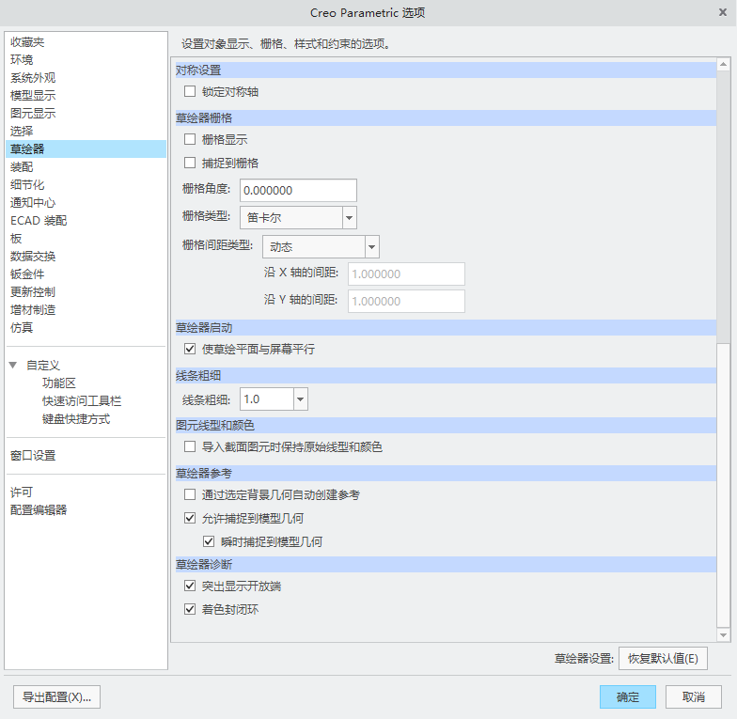Select 收藏夹 in the category list
Screen dimensions: 737x719
point(86,41)
